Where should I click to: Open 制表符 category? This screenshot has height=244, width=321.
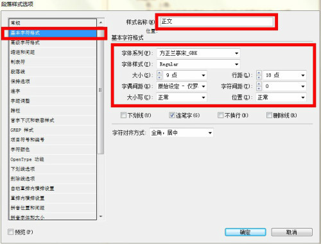click(53, 62)
